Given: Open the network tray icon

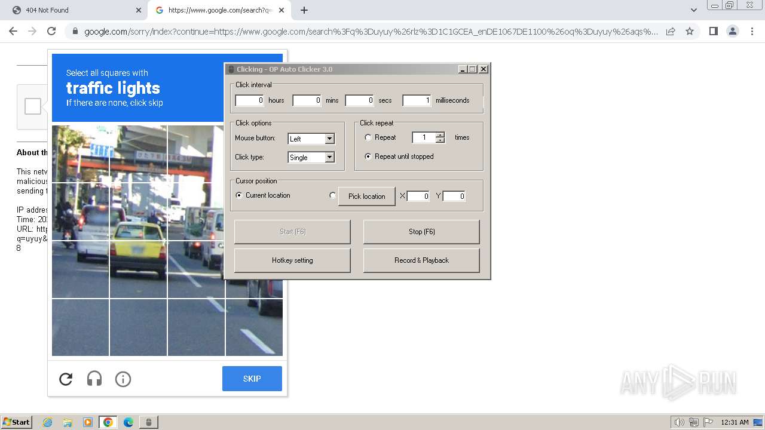Looking at the screenshot, I should [x=693, y=422].
